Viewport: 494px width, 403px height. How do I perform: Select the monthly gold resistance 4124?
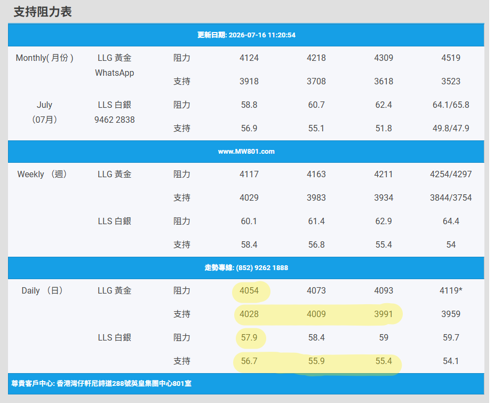(x=249, y=58)
